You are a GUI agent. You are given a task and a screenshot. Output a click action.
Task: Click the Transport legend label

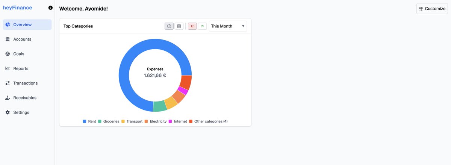[135, 121]
